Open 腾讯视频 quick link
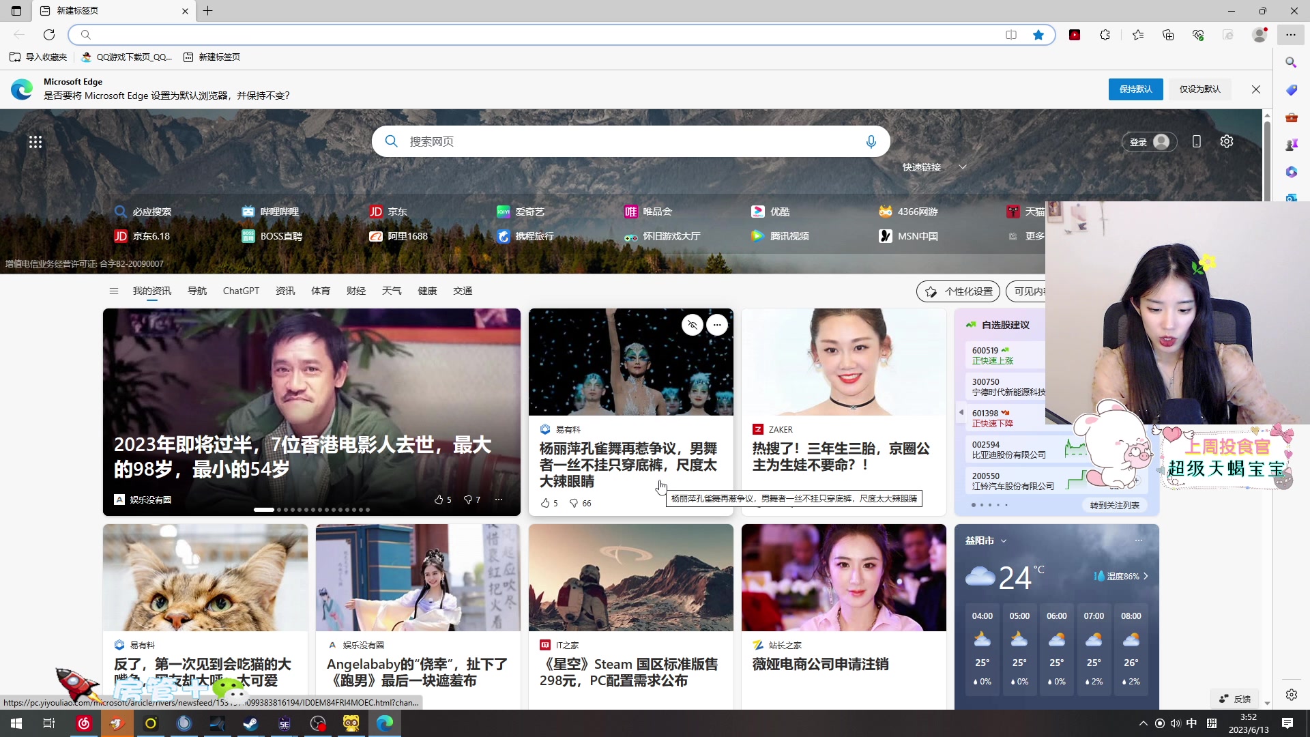The width and height of the screenshot is (1310, 737). click(780, 236)
